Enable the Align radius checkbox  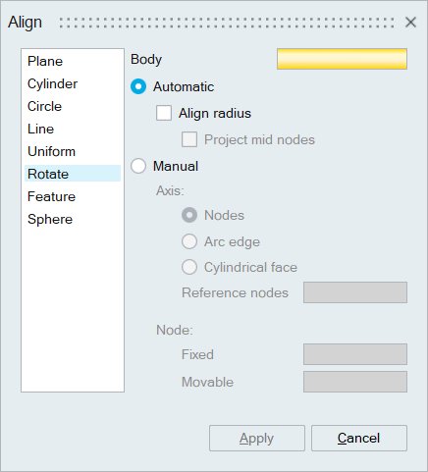(164, 113)
